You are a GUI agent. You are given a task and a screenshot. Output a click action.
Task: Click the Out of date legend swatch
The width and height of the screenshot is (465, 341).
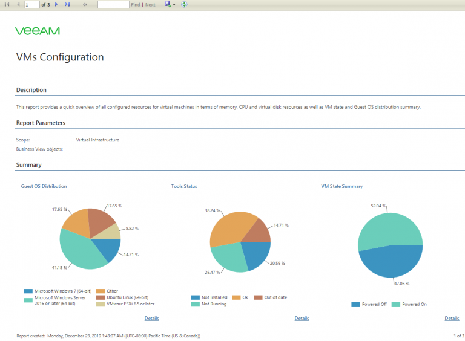pos(258,297)
